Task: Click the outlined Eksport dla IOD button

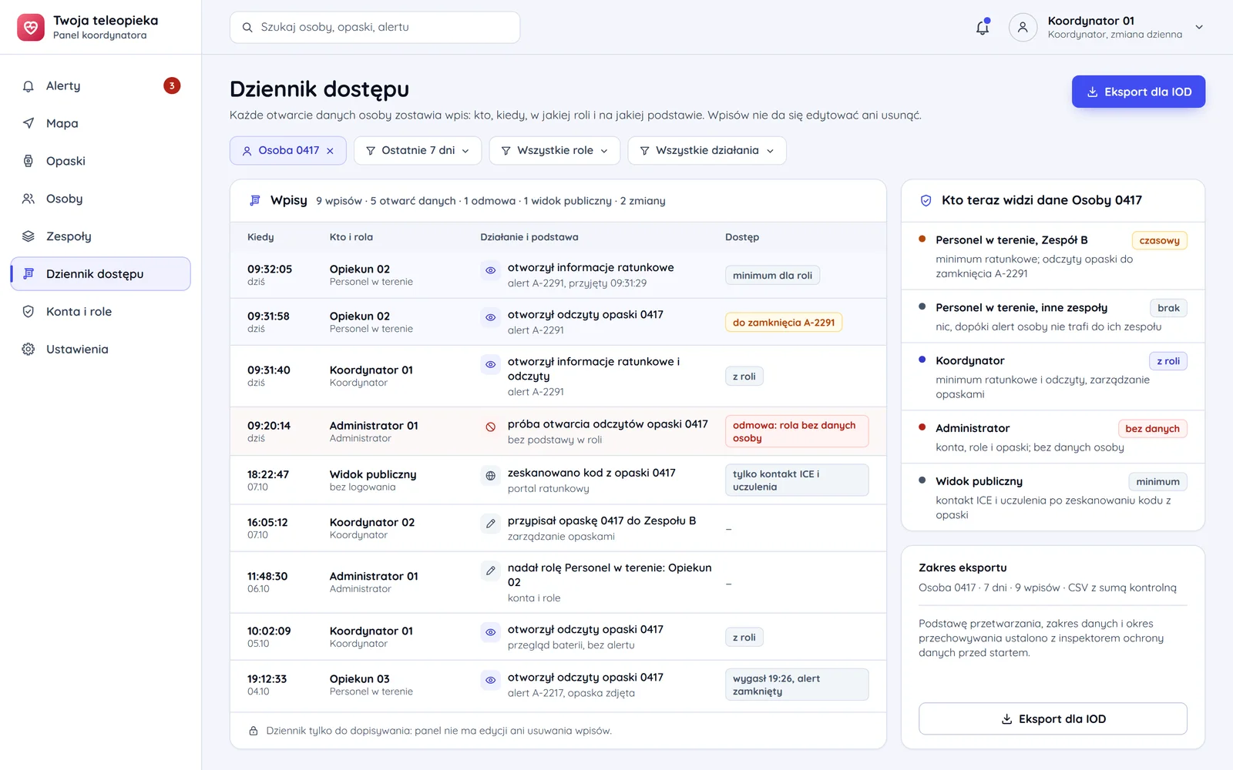Action: [1053, 718]
